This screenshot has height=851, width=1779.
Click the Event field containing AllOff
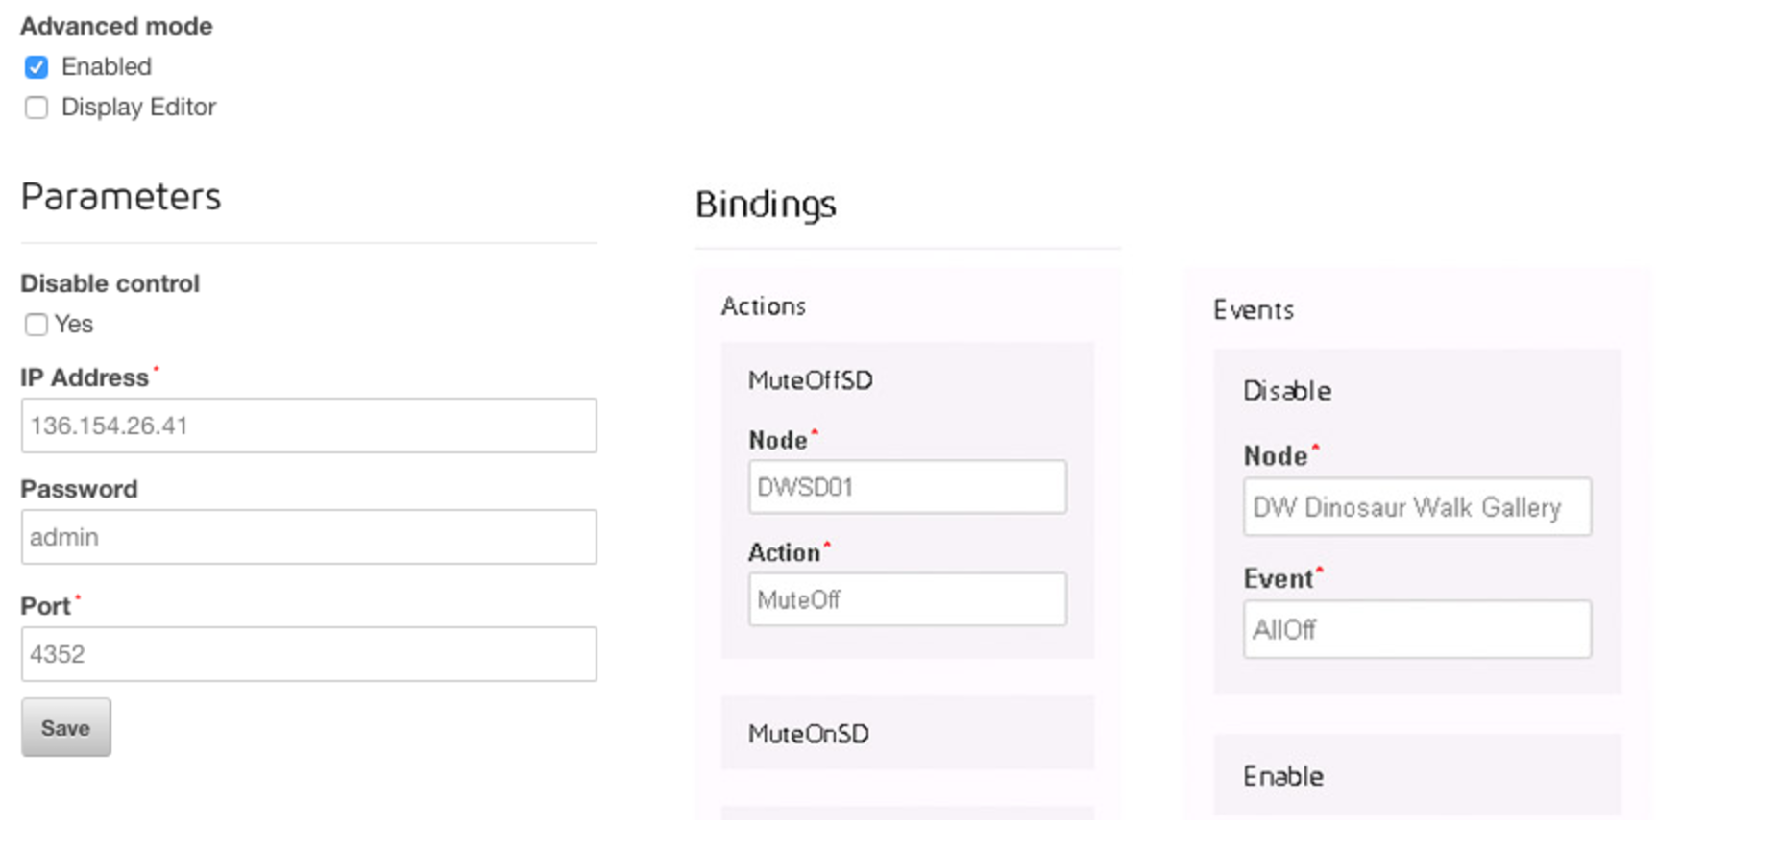(1417, 630)
